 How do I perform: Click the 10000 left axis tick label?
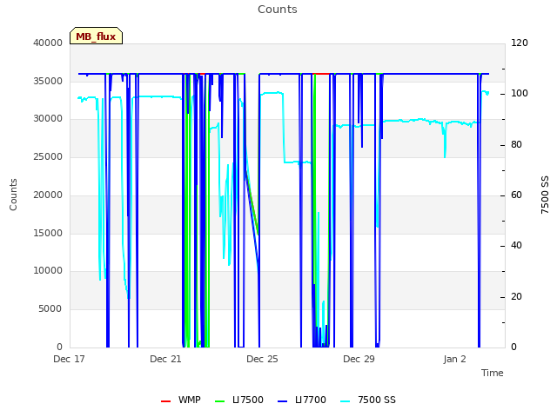[x=48, y=271]
